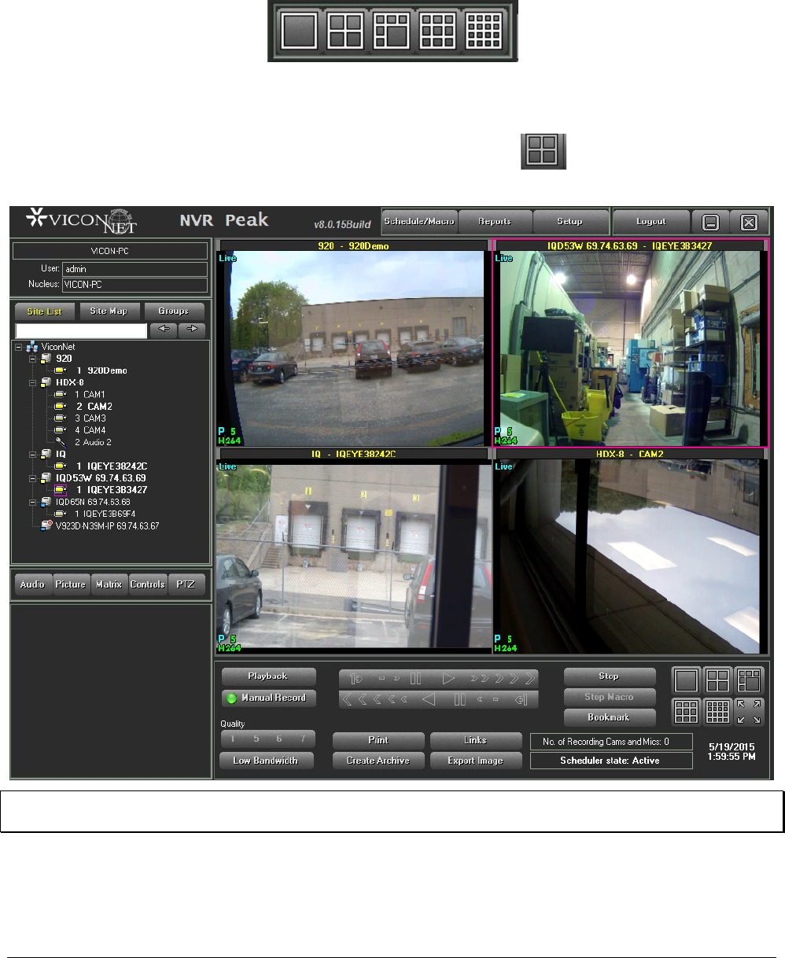Open the Controls tab
This screenshot has width=785, height=958.
[x=147, y=584]
